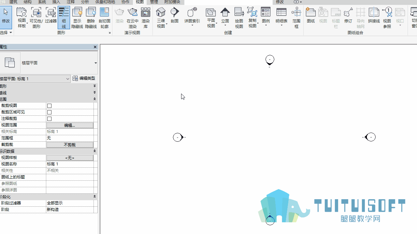This screenshot has width=417, height=234.
Task: Toggle 细线 thin lines mode
Action: pos(64,18)
